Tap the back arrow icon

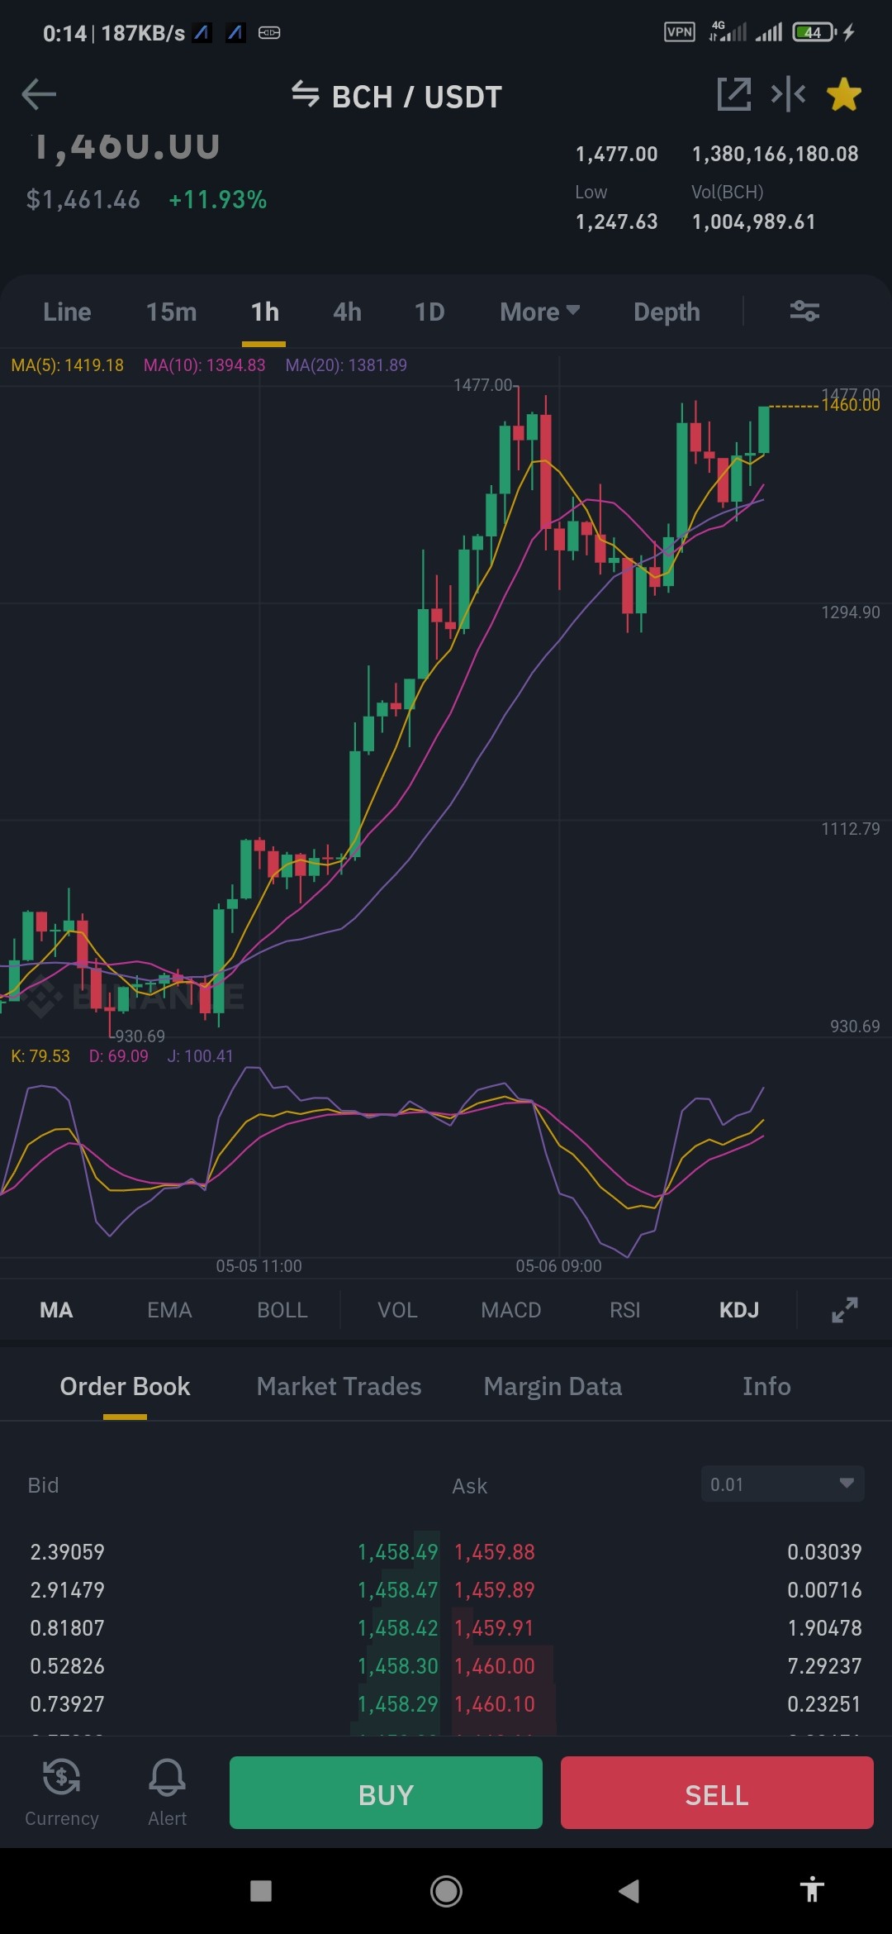coord(39,95)
